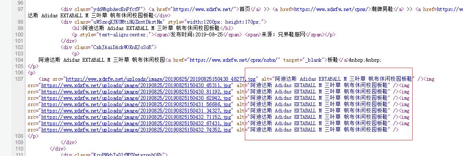The image size is (463, 156).
Task: Open the image link ending 56686.jpg
Action: pyautogui.click(x=136, y=104)
